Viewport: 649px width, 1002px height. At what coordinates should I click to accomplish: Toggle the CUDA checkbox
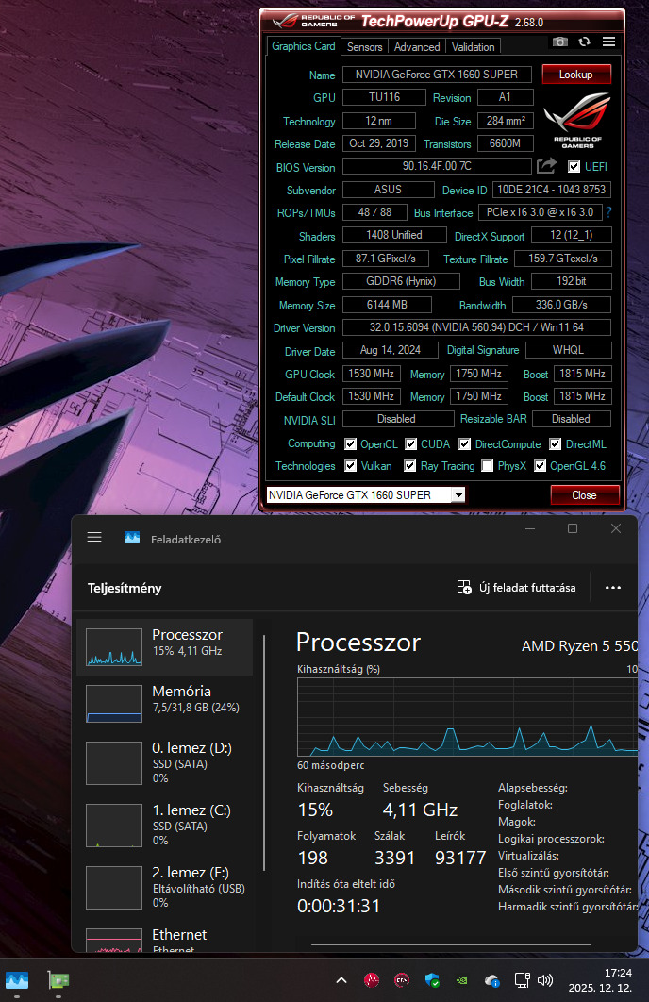[410, 443]
